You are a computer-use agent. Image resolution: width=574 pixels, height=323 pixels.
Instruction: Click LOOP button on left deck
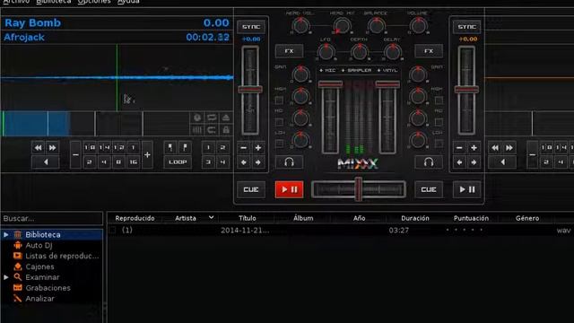click(x=178, y=161)
